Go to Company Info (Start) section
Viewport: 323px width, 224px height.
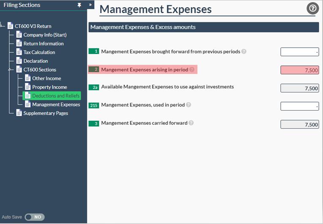point(45,35)
